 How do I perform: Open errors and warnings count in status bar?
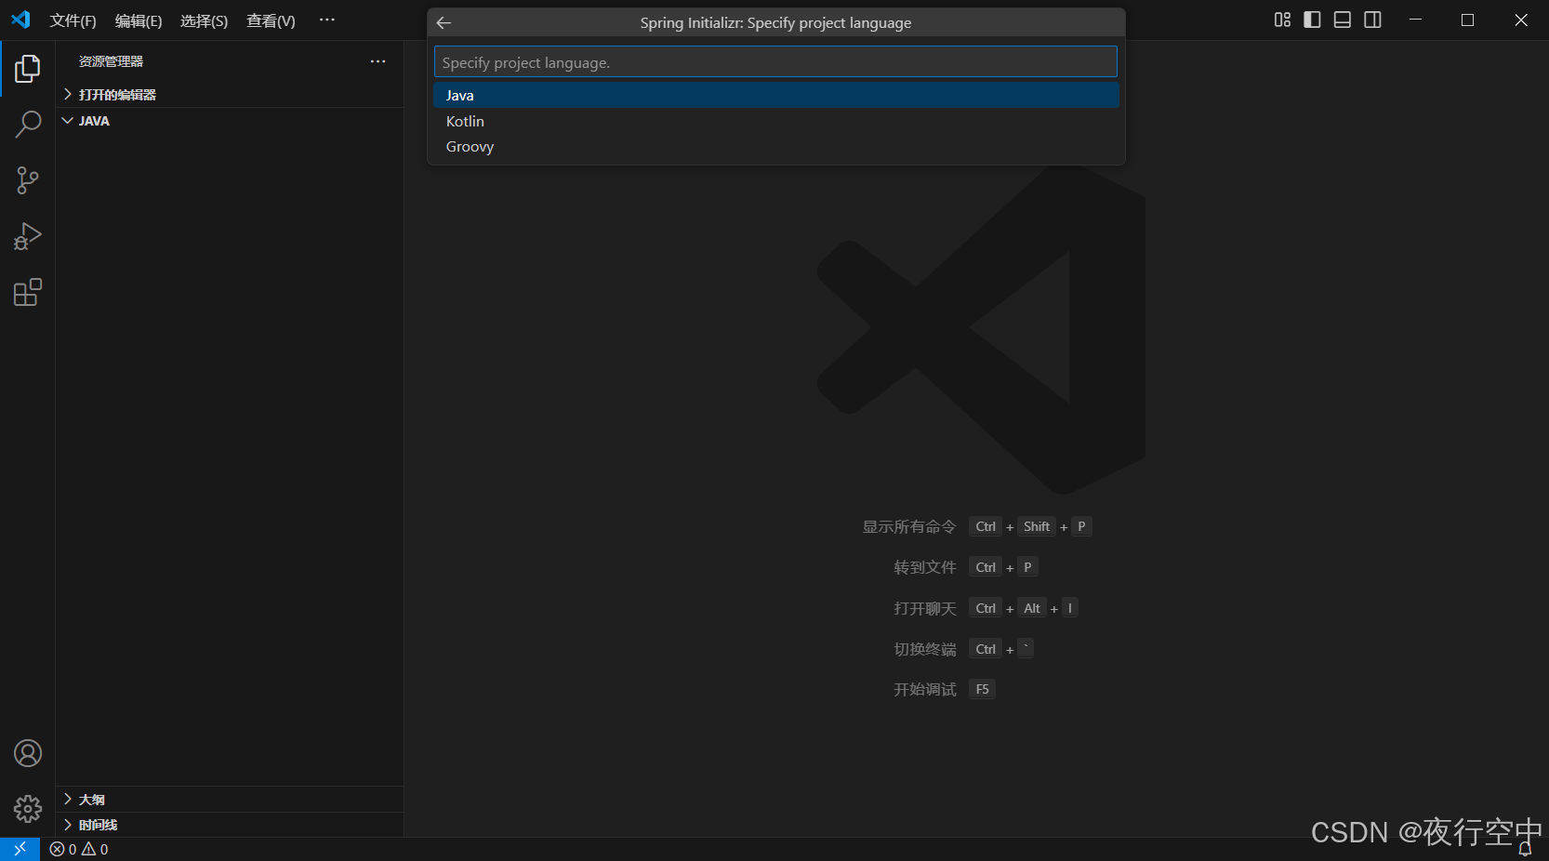point(79,849)
